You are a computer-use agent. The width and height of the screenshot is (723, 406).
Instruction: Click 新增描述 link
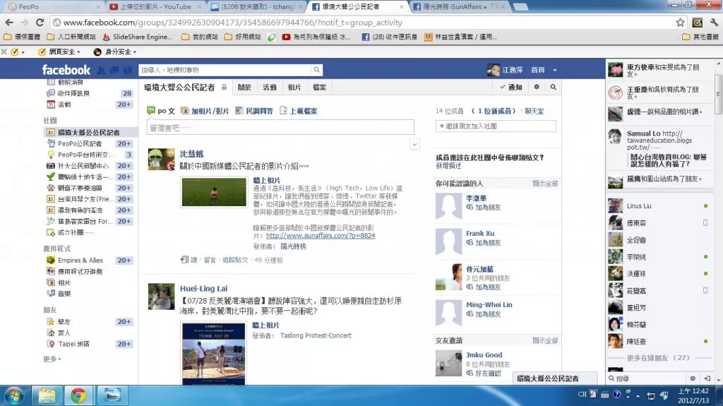448,165
